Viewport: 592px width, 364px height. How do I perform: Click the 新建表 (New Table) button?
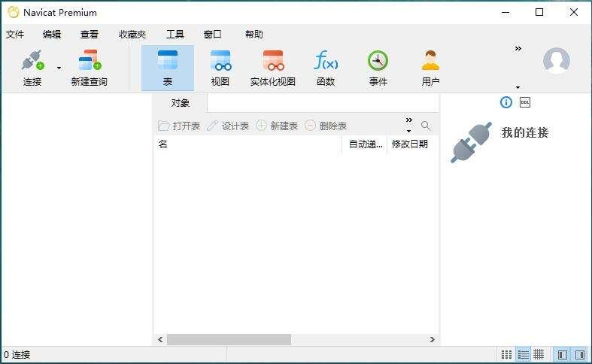[x=277, y=126]
